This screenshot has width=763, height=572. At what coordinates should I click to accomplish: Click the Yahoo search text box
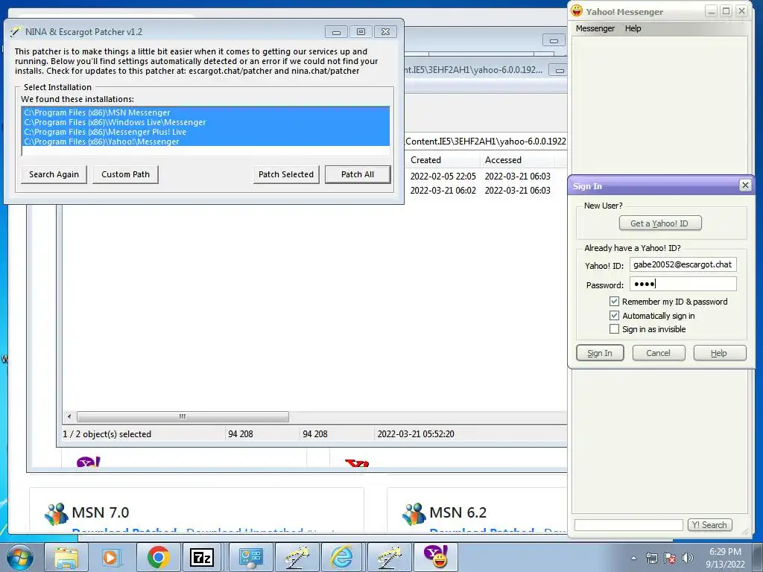pyautogui.click(x=629, y=525)
